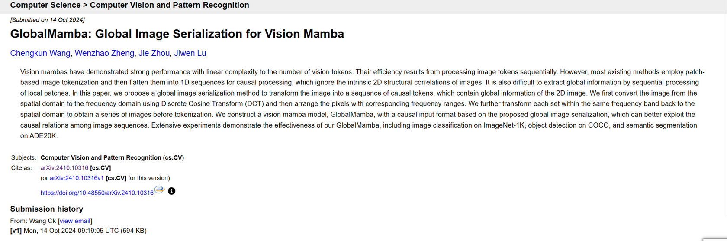Click the GlobalMamba paper title heading
Viewport: 727px width, 241px height.
click(x=177, y=34)
